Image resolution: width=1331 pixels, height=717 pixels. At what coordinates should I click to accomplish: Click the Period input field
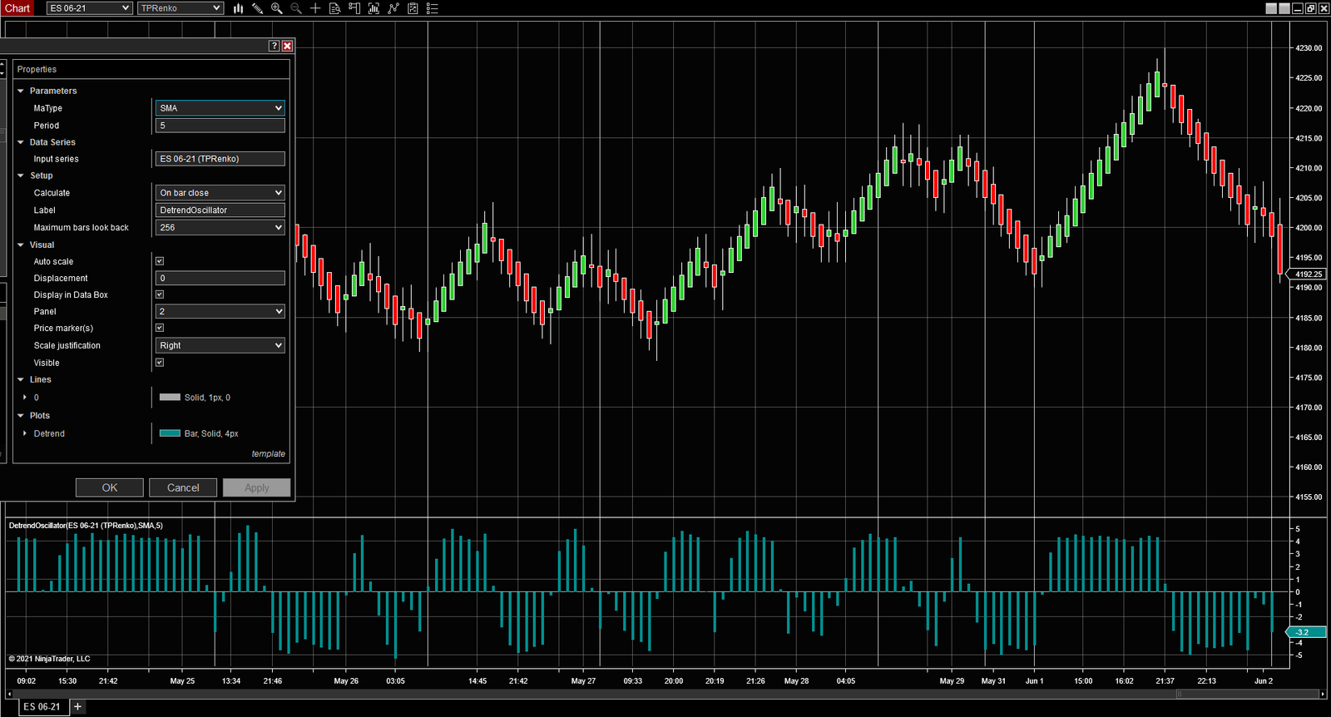220,126
